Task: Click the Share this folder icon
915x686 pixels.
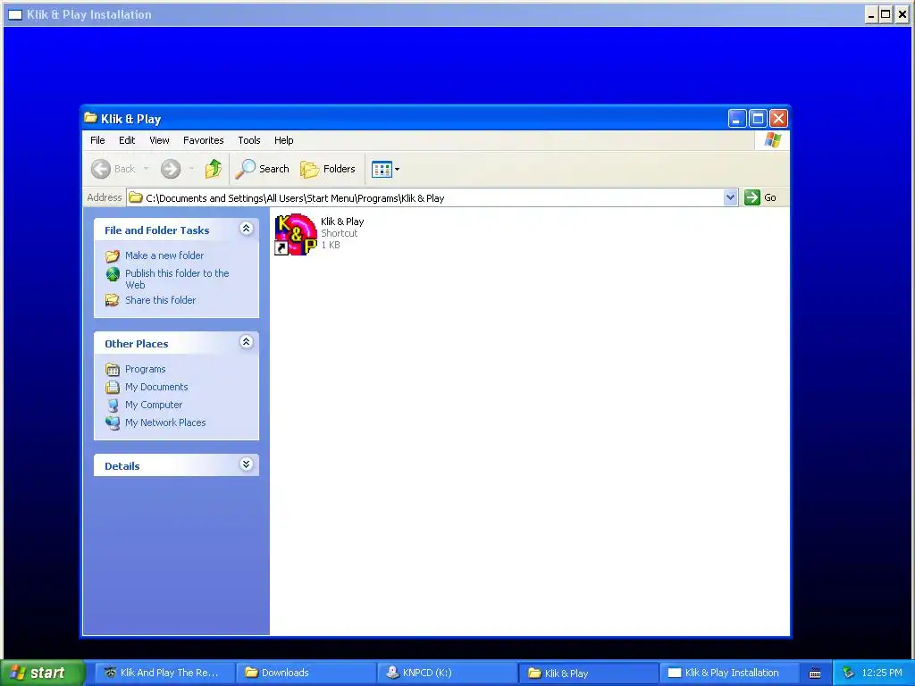Action: [x=112, y=300]
